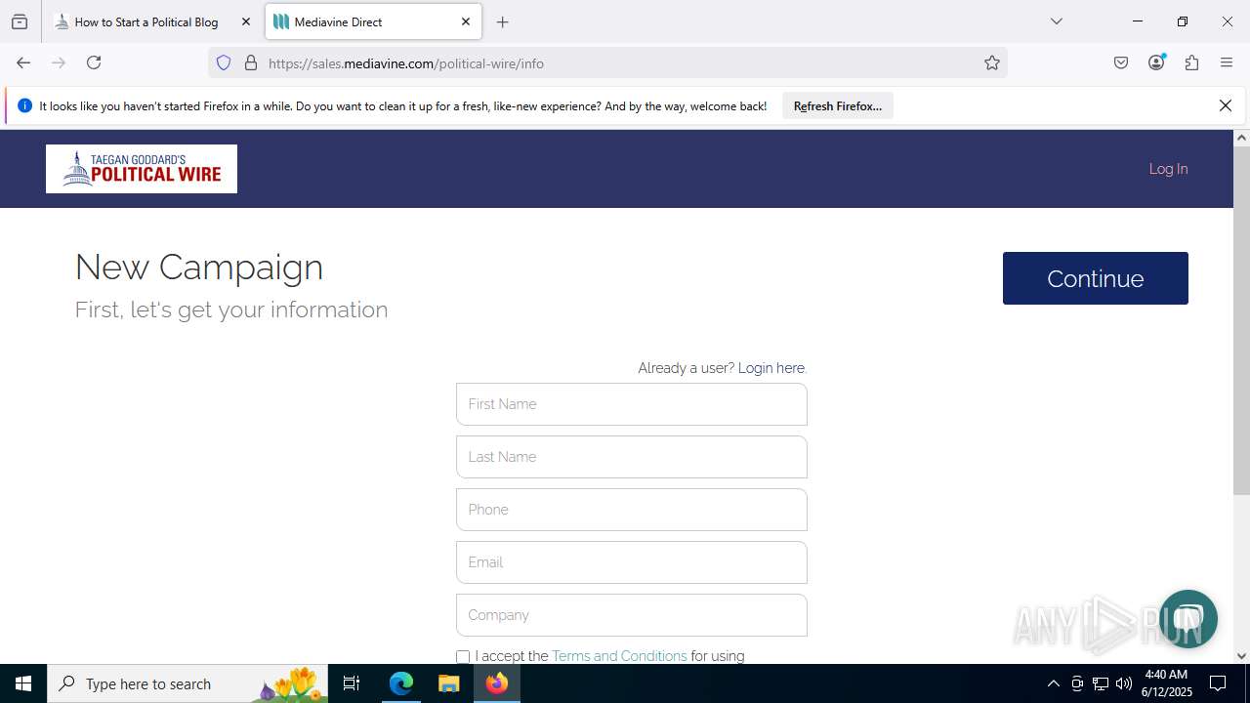The image size is (1250, 703).
Task: Bookmark this page with star icon
Action: [992, 62]
